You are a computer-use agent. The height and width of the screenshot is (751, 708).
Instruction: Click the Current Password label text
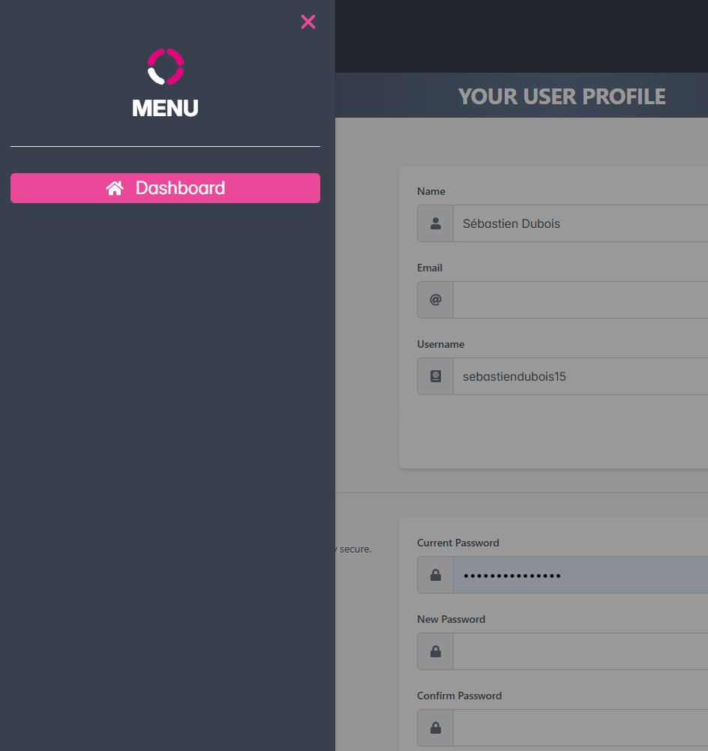[x=457, y=543]
